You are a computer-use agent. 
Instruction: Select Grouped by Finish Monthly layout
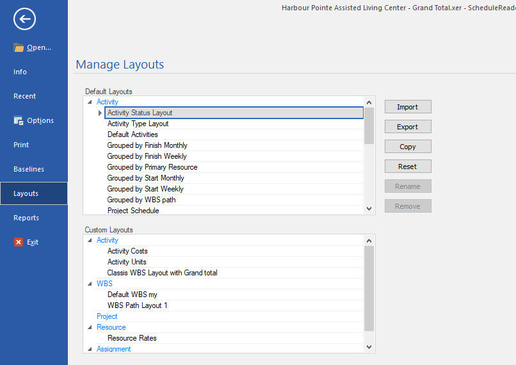234,145
